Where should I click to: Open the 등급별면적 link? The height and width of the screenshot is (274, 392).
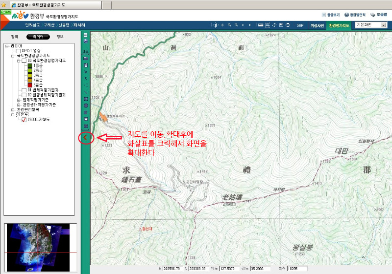[x=355, y=15]
